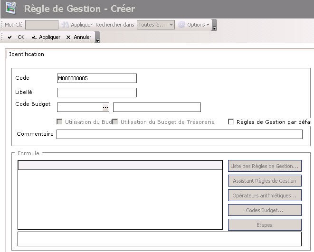Click search toolbar overflow arrow
This screenshot has width=314, height=252.
point(214,26)
